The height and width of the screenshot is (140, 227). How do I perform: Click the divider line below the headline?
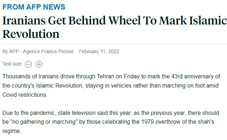click(115, 44)
